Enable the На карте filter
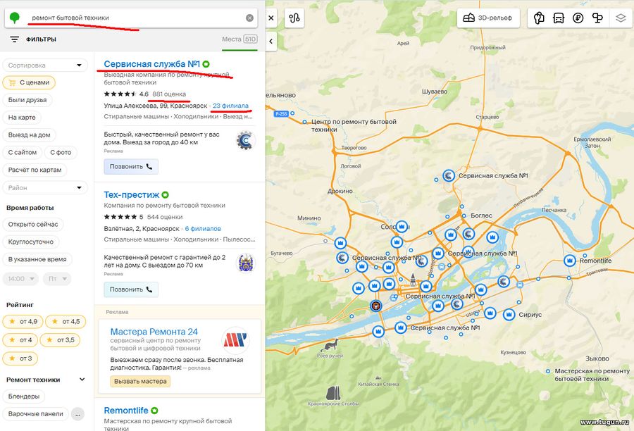This screenshot has height=431, width=634. pyautogui.click(x=22, y=117)
